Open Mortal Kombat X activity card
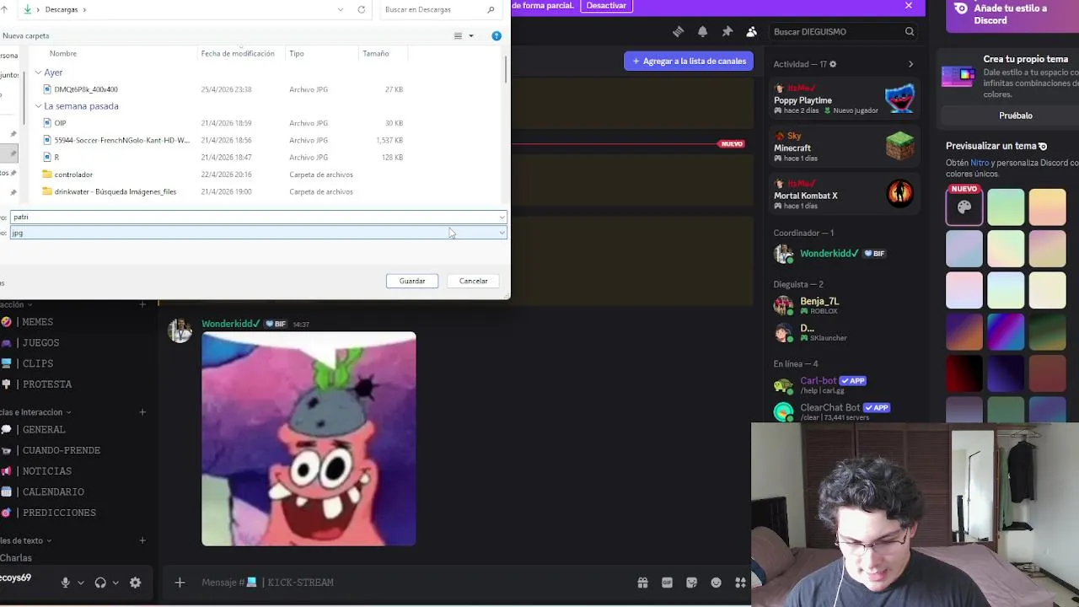The image size is (1079, 607). click(x=844, y=195)
